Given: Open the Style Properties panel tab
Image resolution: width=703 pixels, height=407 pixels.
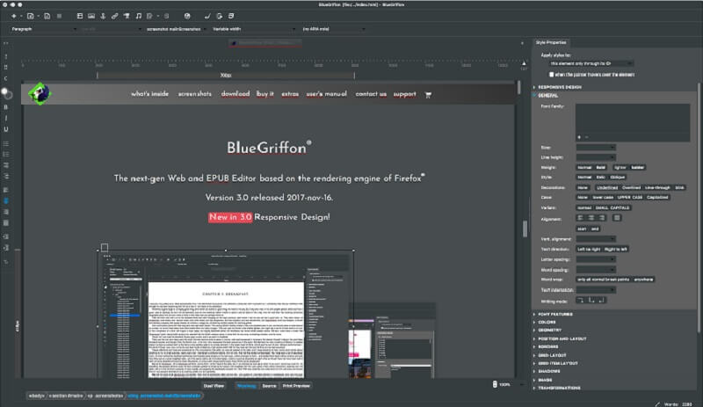Looking at the screenshot, I should pyautogui.click(x=551, y=42).
